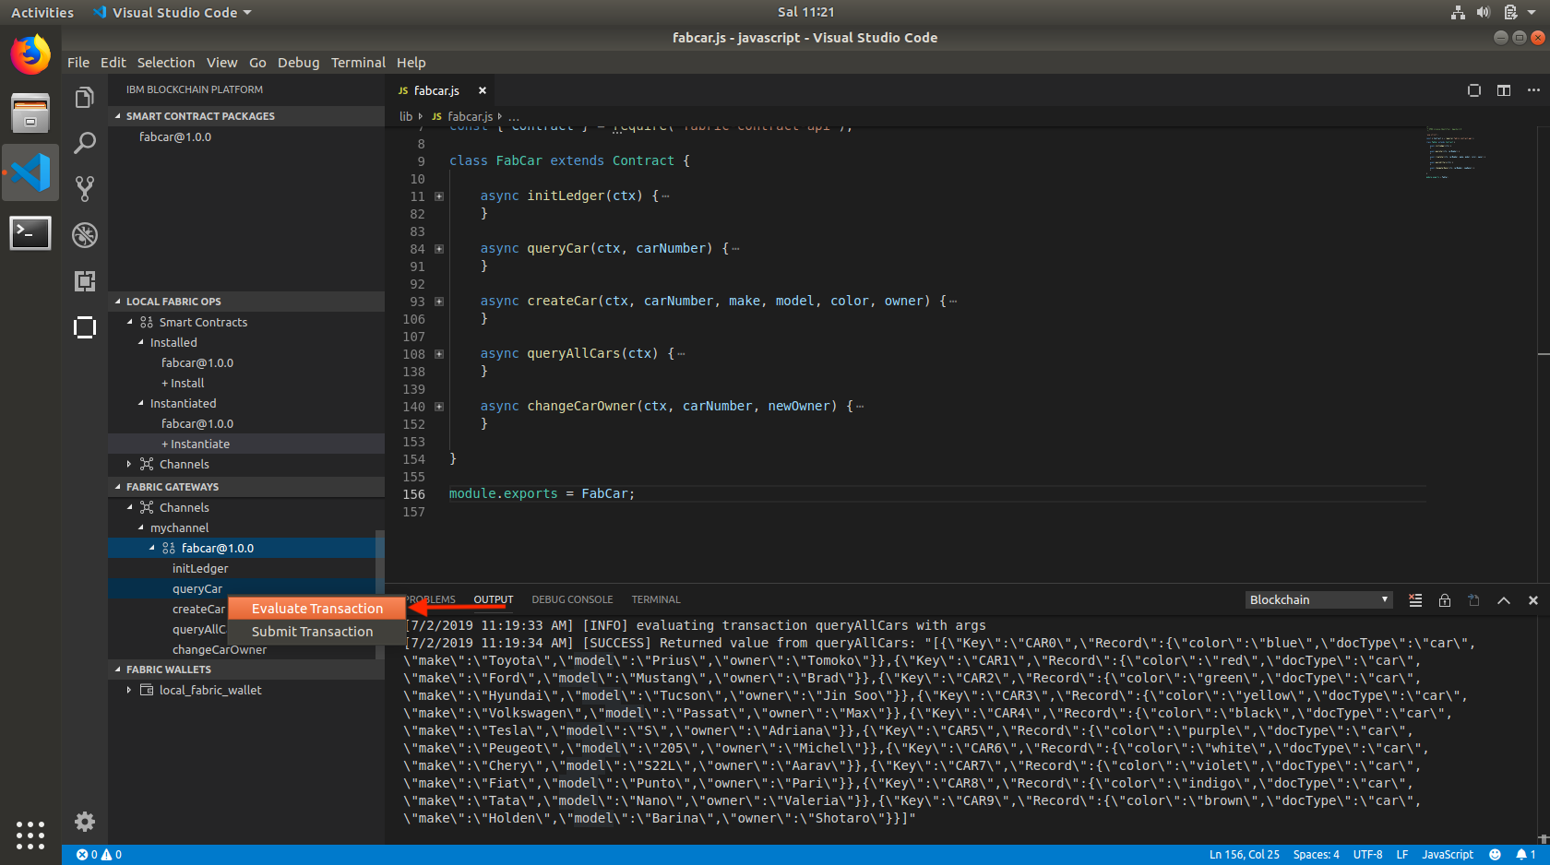Change Spaces: 4 indentation setting

coord(1316,855)
